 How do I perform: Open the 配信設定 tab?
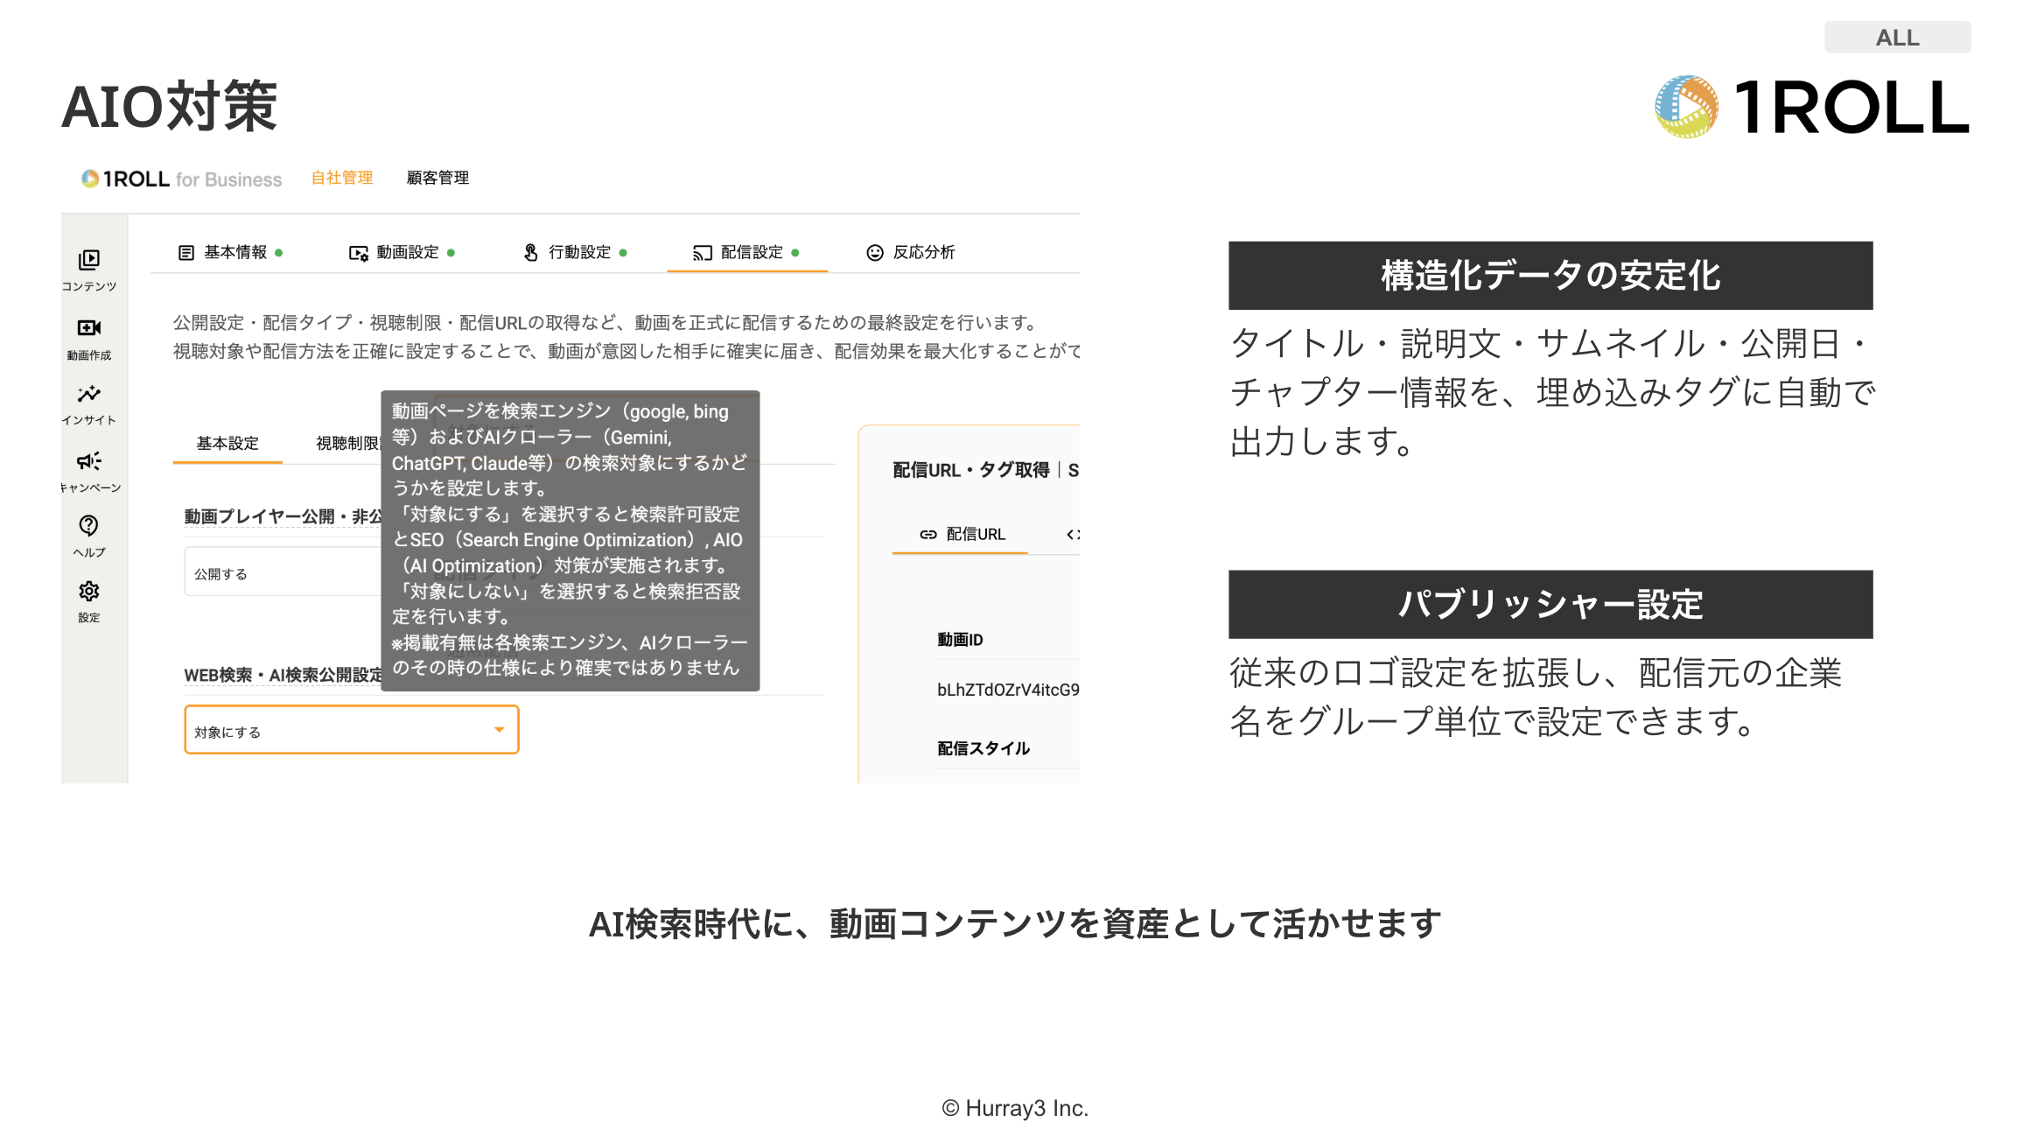pos(747,253)
